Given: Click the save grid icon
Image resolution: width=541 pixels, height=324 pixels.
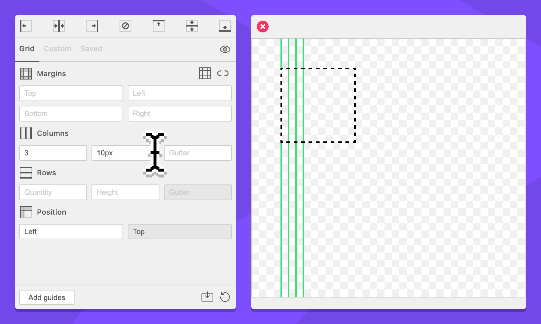Looking at the screenshot, I should tap(207, 297).
